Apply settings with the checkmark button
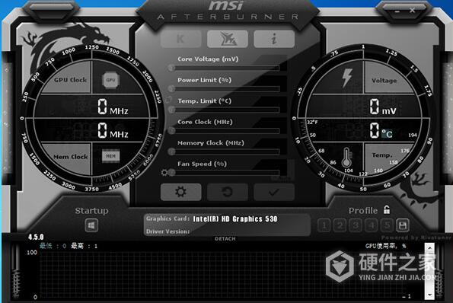 tap(274, 192)
